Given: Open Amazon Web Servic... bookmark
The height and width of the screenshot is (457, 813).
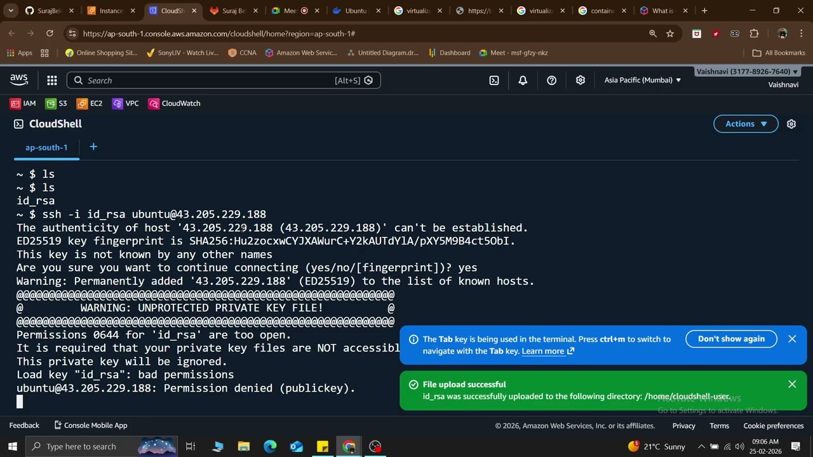Looking at the screenshot, I should pyautogui.click(x=302, y=53).
